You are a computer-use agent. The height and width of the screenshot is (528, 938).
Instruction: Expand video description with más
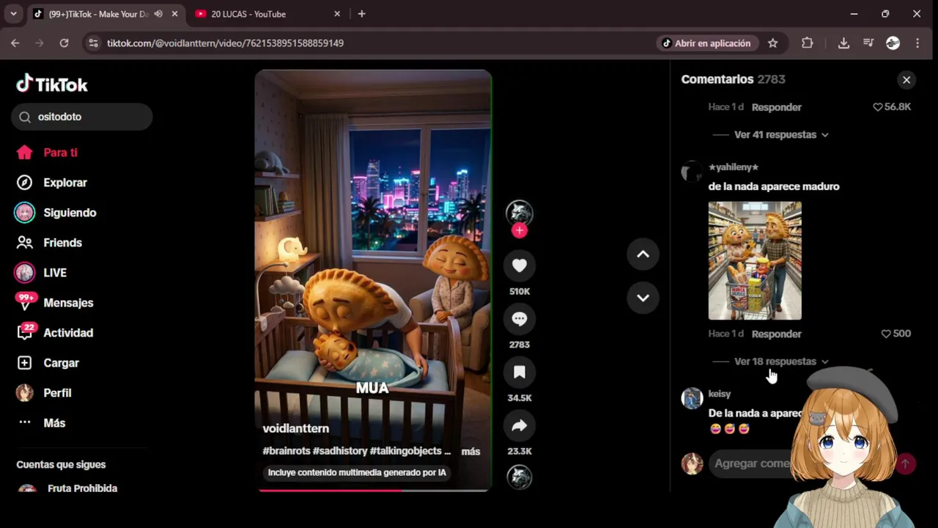(470, 452)
